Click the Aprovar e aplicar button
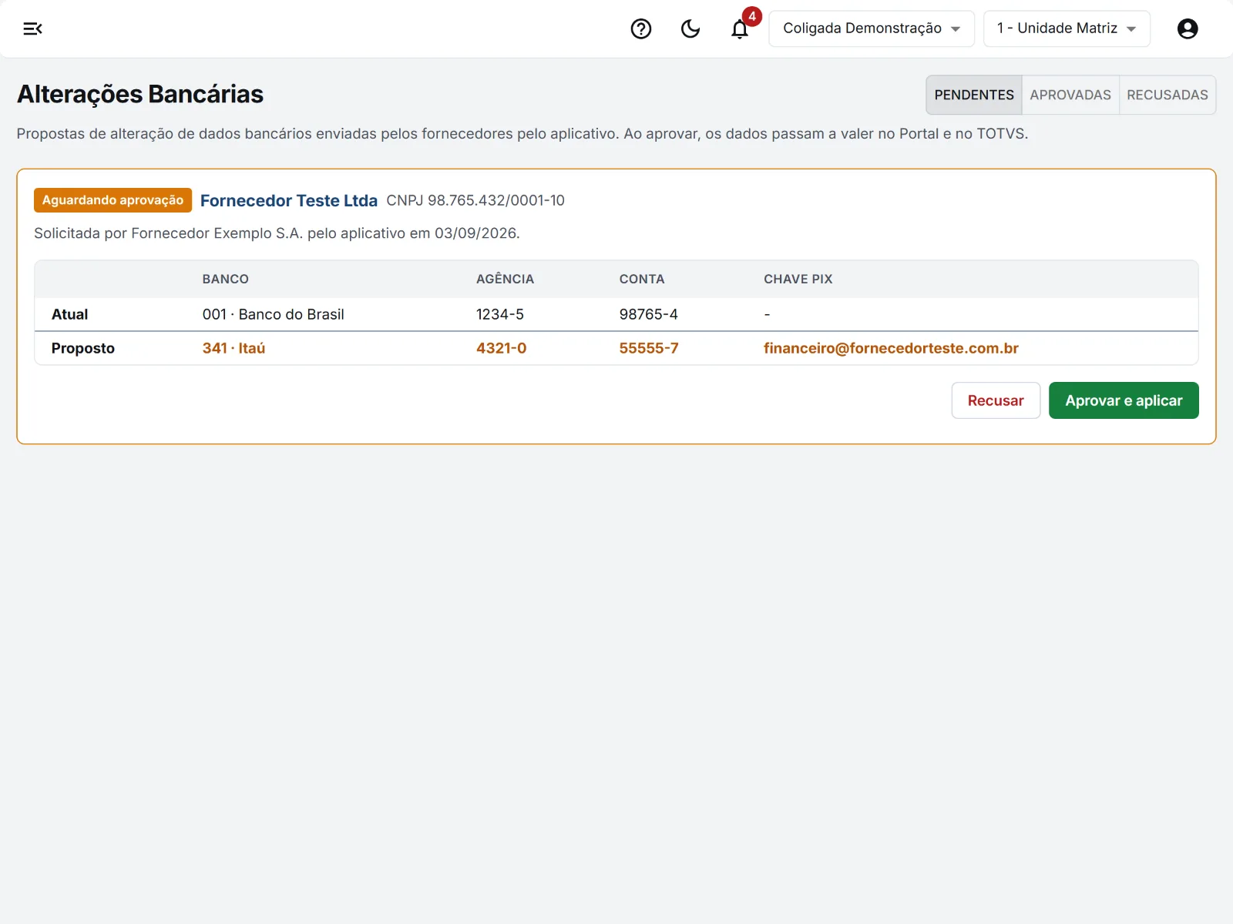1233x924 pixels. pyautogui.click(x=1124, y=400)
